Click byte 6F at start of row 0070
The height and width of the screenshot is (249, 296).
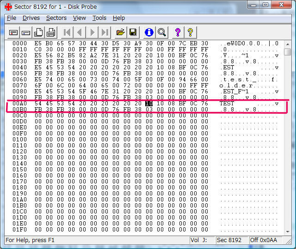38,85
